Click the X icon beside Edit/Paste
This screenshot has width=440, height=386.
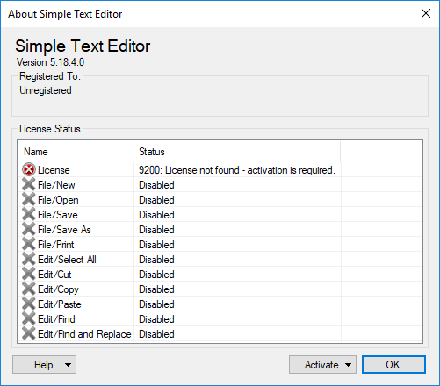click(x=29, y=304)
